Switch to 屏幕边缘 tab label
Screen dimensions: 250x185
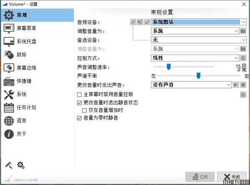[27, 68]
